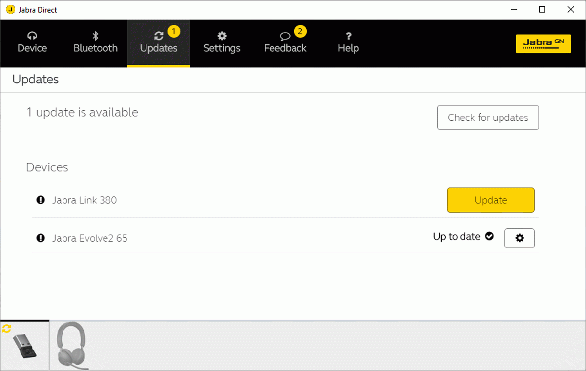Image resolution: width=586 pixels, height=371 pixels.
Task: Click the update badge on the dongle thumbnail
Action: pos(7,328)
